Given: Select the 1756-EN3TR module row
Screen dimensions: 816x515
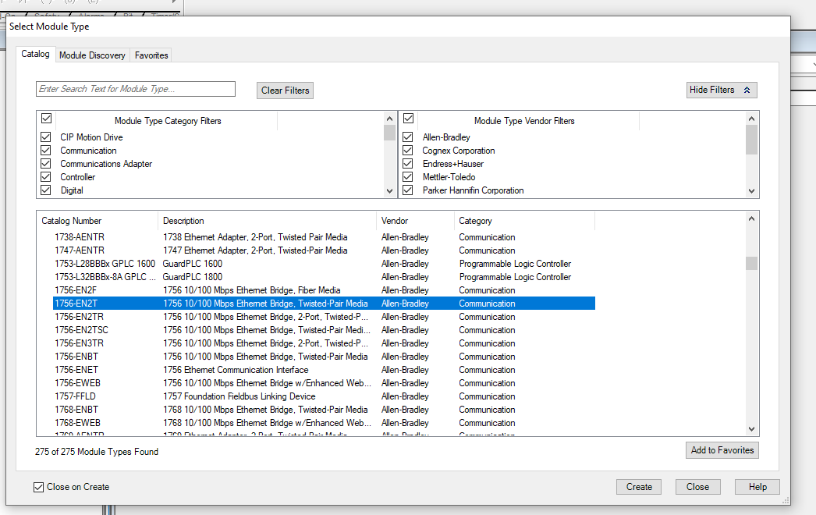Looking at the screenshot, I should (324, 343).
